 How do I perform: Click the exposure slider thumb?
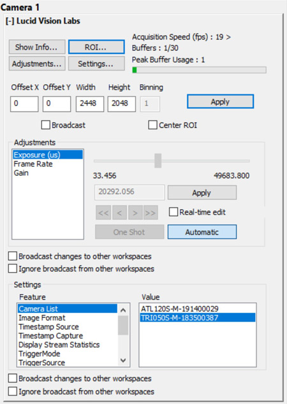point(158,161)
